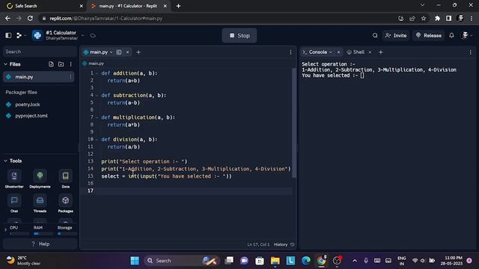Add a new tab in console pane
This screenshot has height=269, width=479.
pos(381,52)
